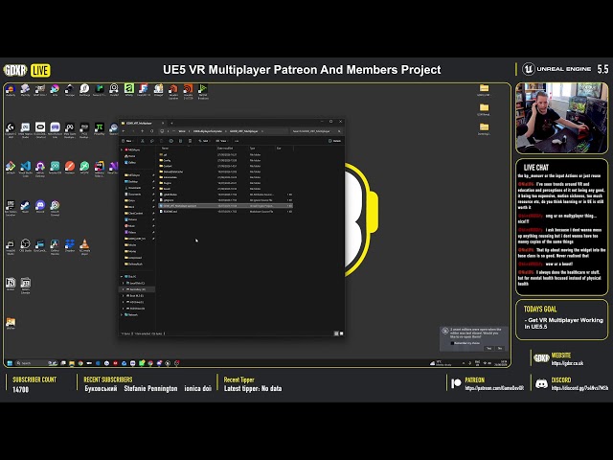Click the Delete trash icon in Explorer toolbar
The width and height of the screenshot is (613, 460).
click(x=190, y=141)
